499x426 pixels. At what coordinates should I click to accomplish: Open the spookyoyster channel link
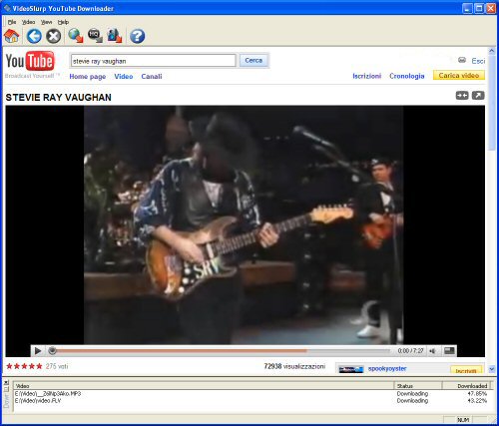pos(387,368)
